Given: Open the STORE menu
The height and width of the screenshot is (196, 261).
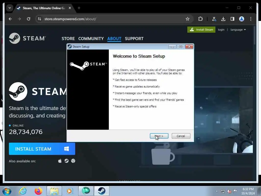Looking at the screenshot, I should pyautogui.click(x=68, y=39).
